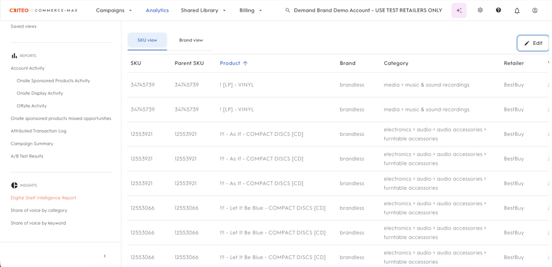
Task: Open the Campaign Summary report
Action: click(x=32, y=144)
